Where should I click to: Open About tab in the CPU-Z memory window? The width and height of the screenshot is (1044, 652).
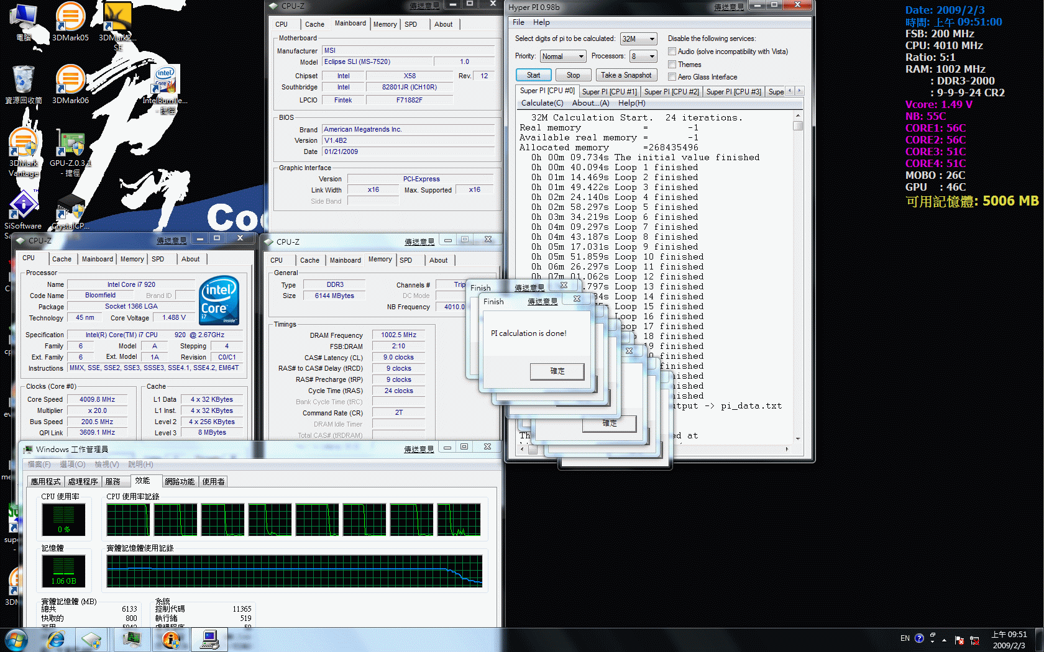438,260
